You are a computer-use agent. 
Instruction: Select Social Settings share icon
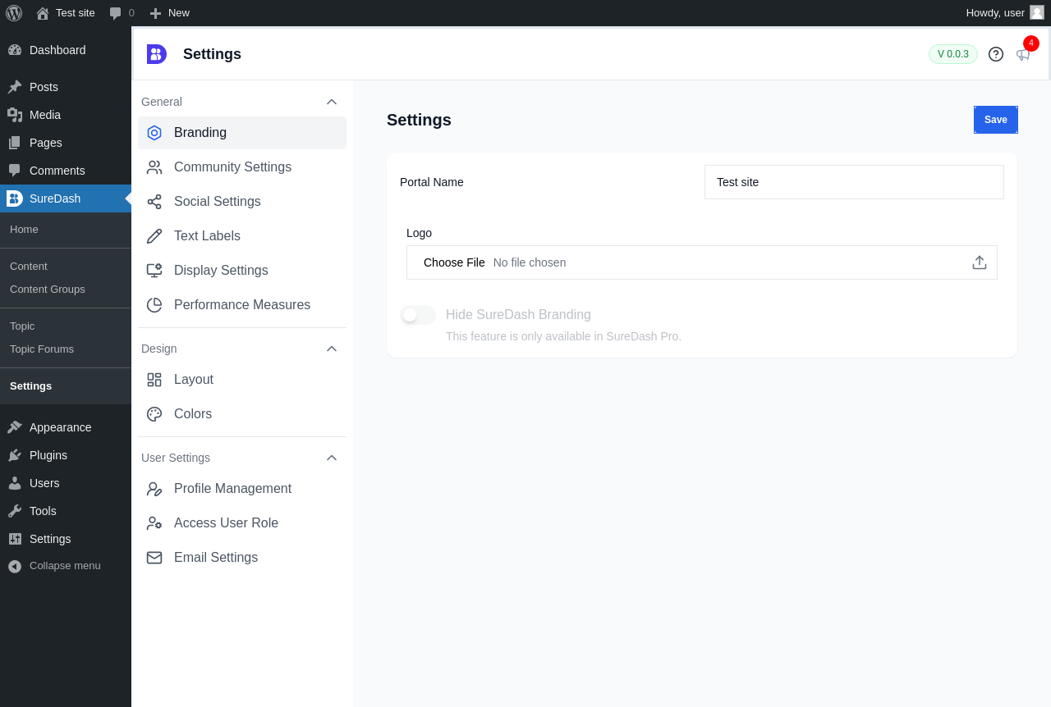click(x=154, y=202)
